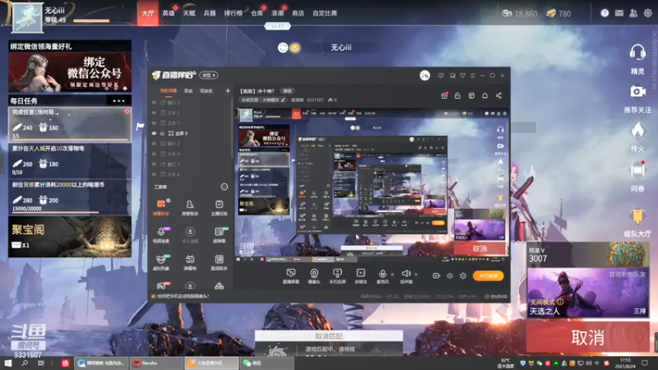Open the 工具箱 more options circle button

point(225,187)
